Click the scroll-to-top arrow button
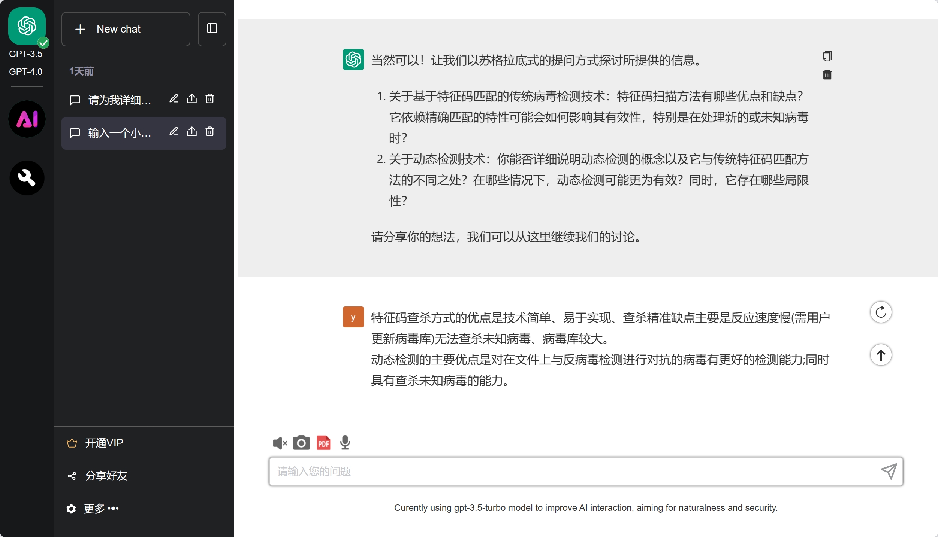 pos(881,355)
